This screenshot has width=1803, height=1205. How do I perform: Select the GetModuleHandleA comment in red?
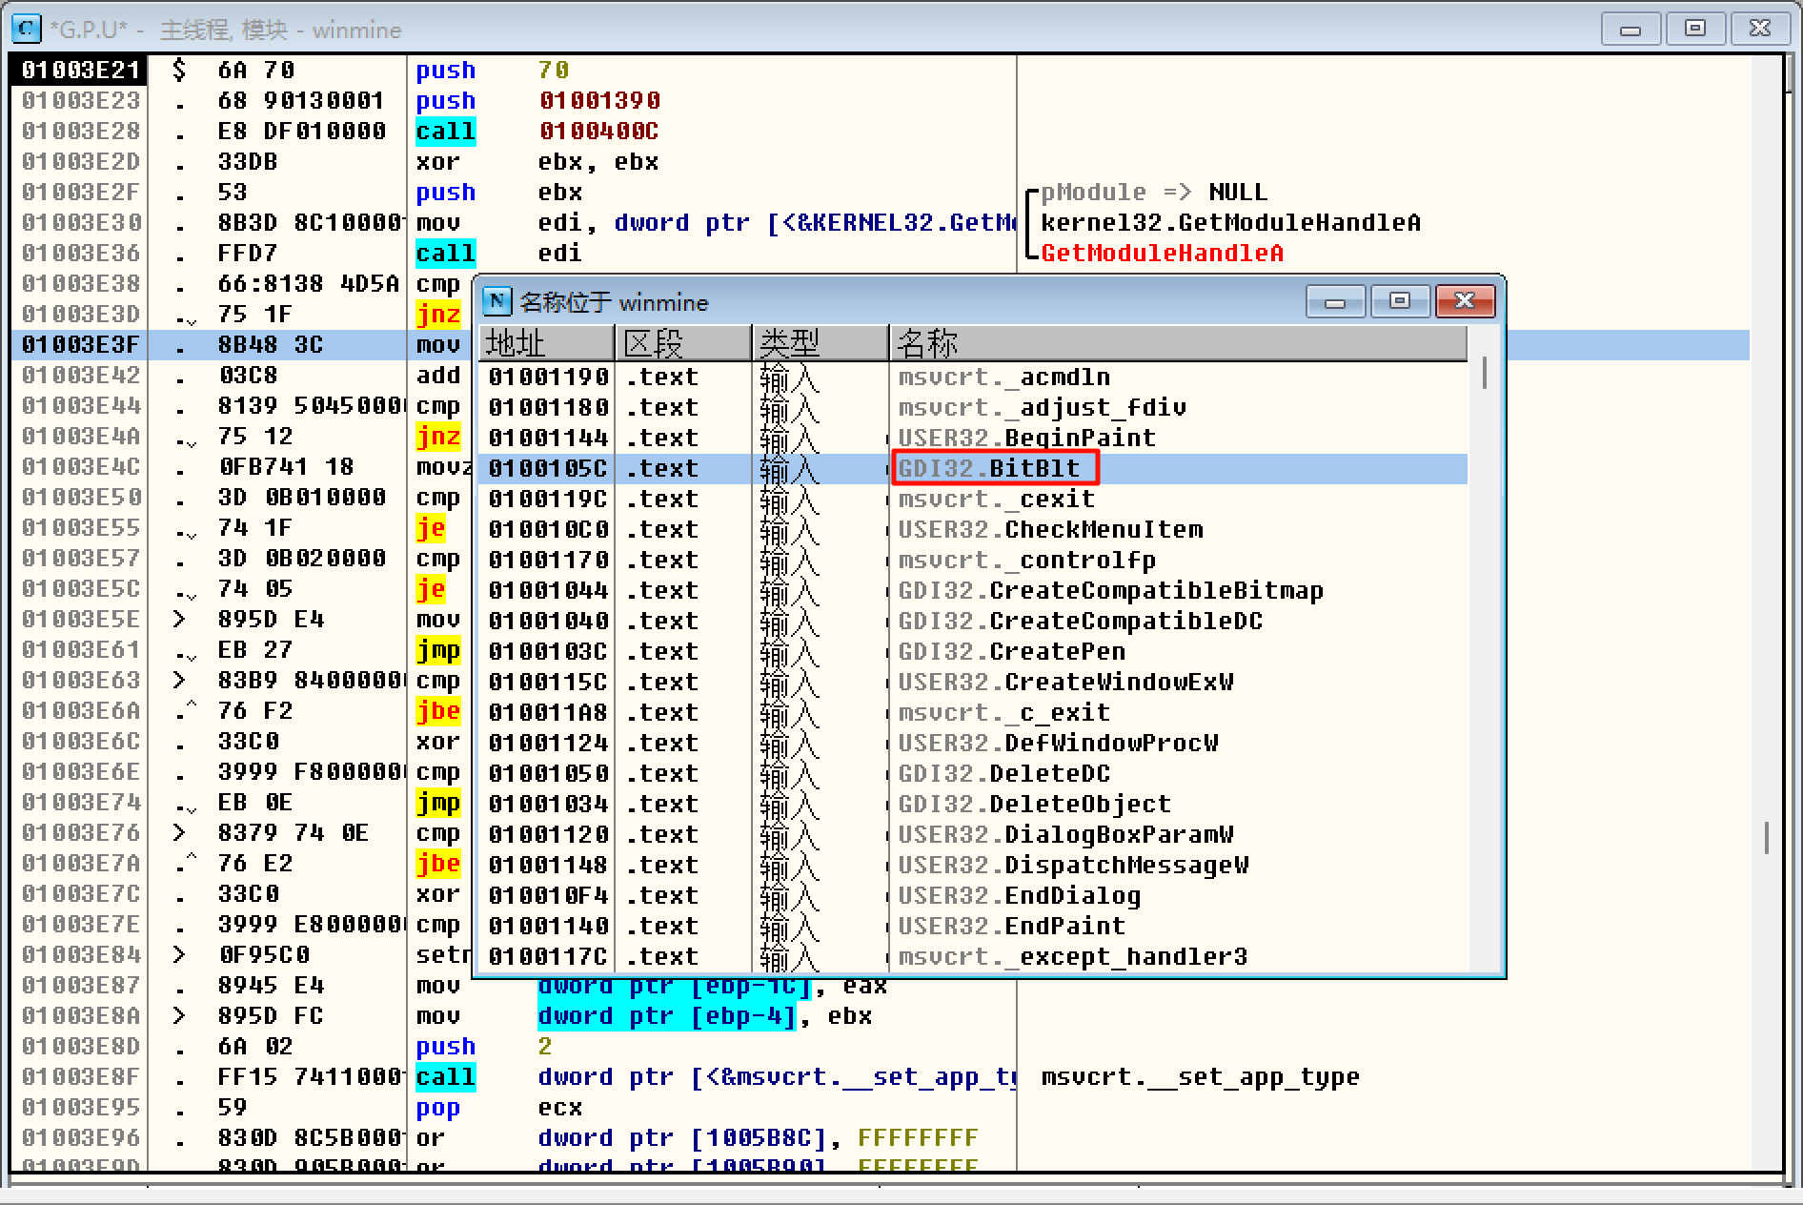pyautogui.click(x=1162, y=253)
